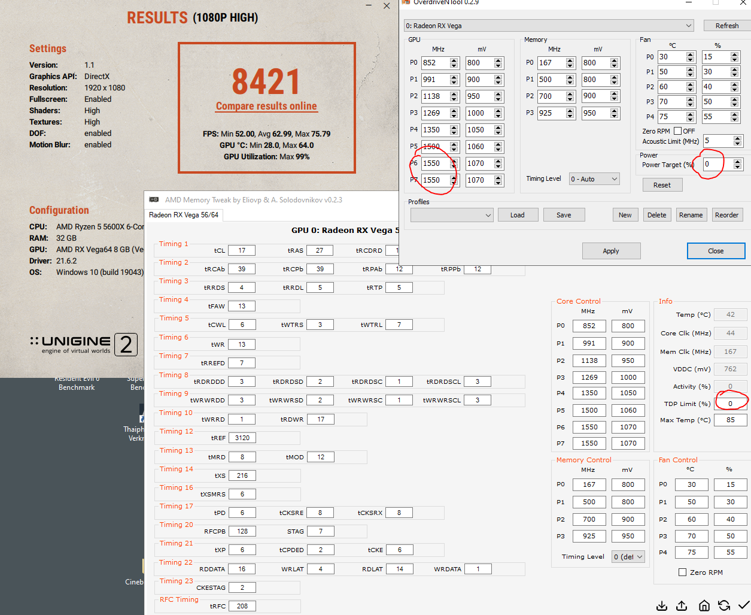751x615 pixels.
Task: Click the tMOD field showing 12
Action: tap(321, 457)
